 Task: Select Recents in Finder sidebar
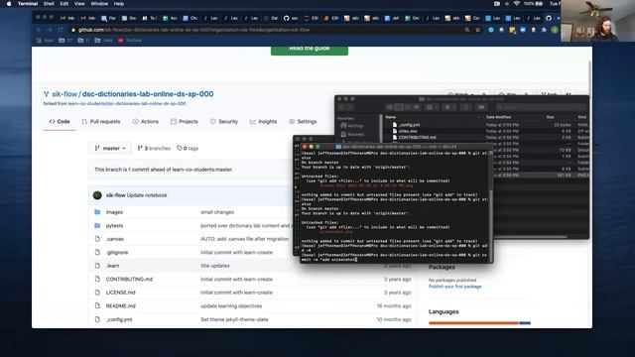pos(352,134)
